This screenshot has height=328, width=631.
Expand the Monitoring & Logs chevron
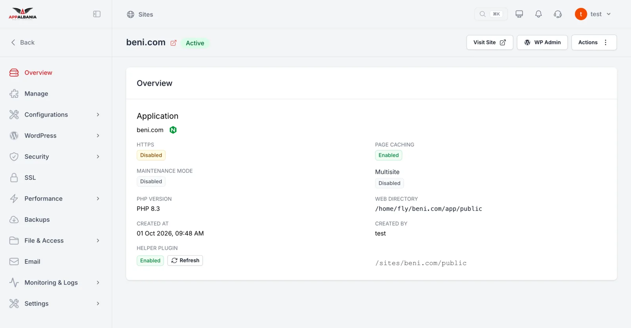(x=98, y=283)
